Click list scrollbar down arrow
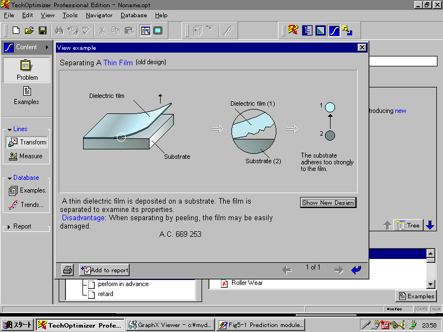The image size is (443, 332). tap(431, 284)
